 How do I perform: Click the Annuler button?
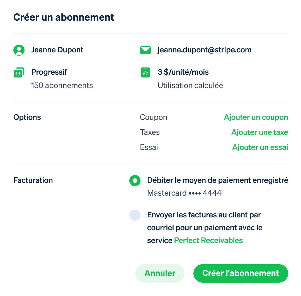pos(160,273)
